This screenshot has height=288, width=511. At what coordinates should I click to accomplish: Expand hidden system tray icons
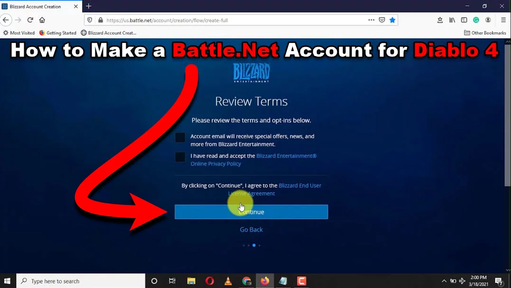(x=444, y=281)
